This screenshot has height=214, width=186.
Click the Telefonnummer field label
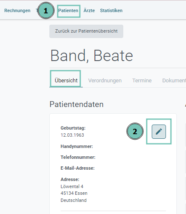point(78,157)
